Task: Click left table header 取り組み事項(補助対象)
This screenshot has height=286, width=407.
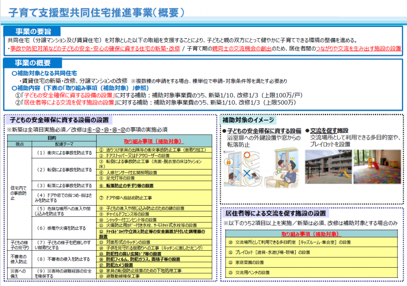Action: point(154,141)
